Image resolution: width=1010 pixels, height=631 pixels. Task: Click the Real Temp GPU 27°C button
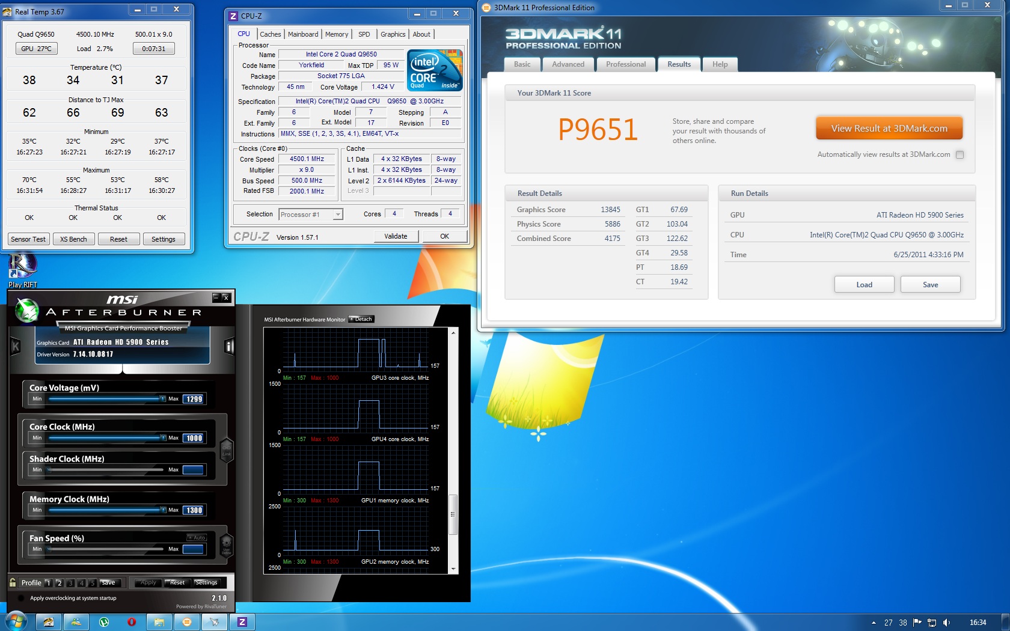pyautogui.click(x=36, y=49)
